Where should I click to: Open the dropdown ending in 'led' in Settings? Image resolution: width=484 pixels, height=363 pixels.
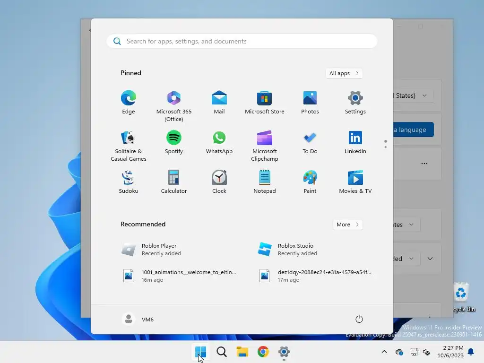tap(406, 259)
